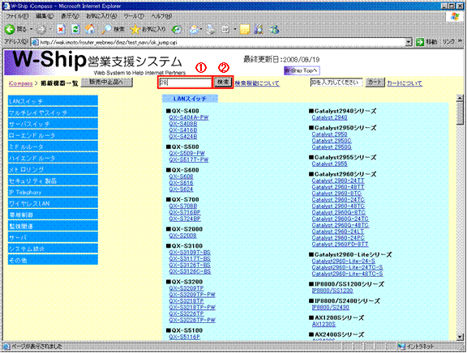
Task: Expand the Links toolbar chevron
Action: coord(460,41)
